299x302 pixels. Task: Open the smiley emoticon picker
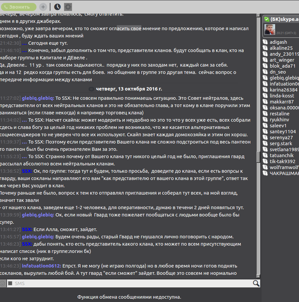click(x=3, y=283)
